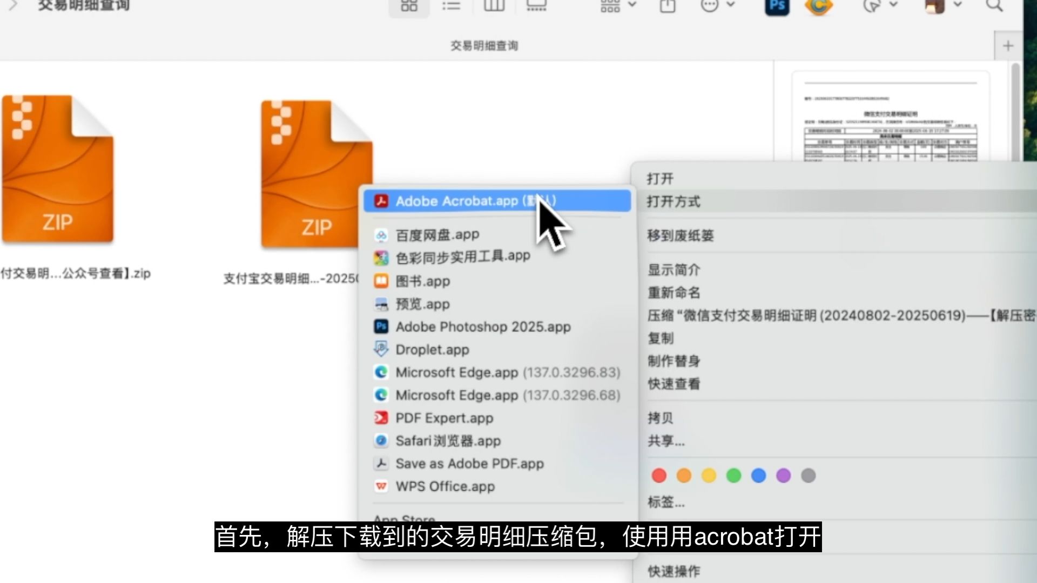The image size is (1037, 583).
Task: Open with Droplet.app
Action: [x=497, y=349]
